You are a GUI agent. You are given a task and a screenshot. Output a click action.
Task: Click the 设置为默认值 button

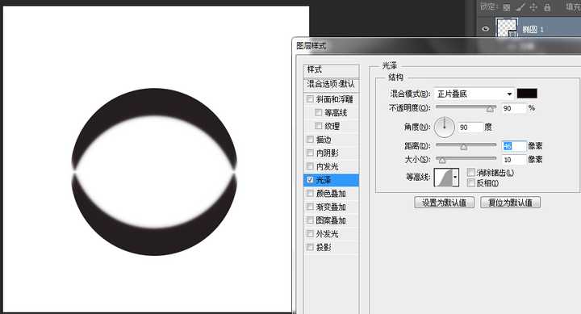coord(444,203)
